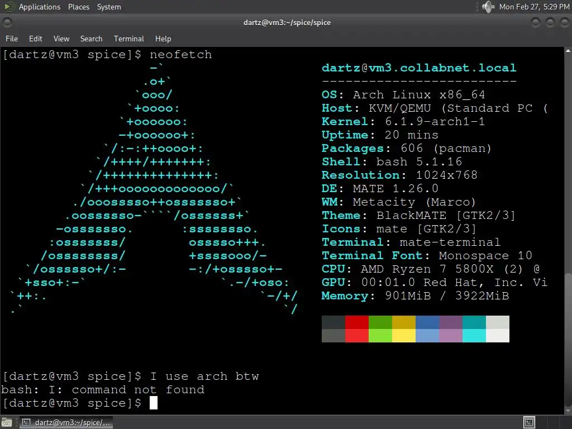Click the 'Kernel: 6.1.9-arch1-1' line

pos(403,121)
